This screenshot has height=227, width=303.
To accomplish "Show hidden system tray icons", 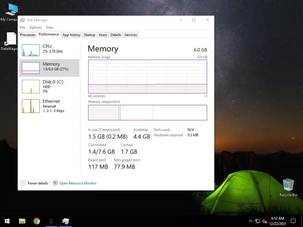I will click(x=250, y=221).
